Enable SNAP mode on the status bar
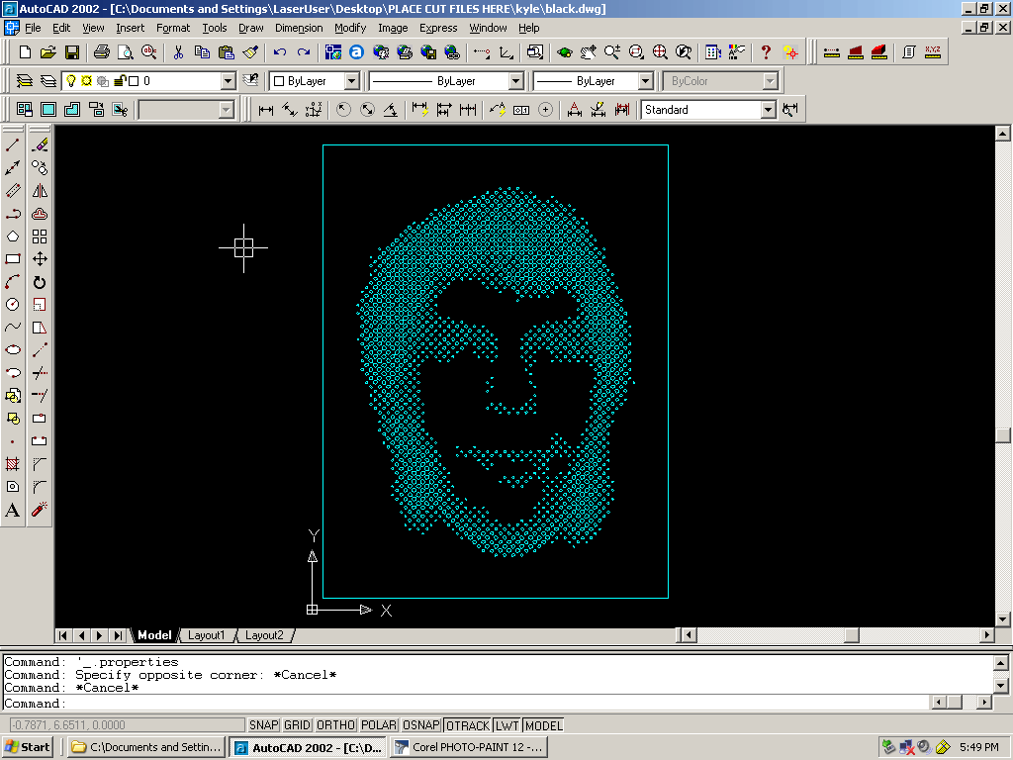Screen dimensions: 1013x760 pos(263,724)
